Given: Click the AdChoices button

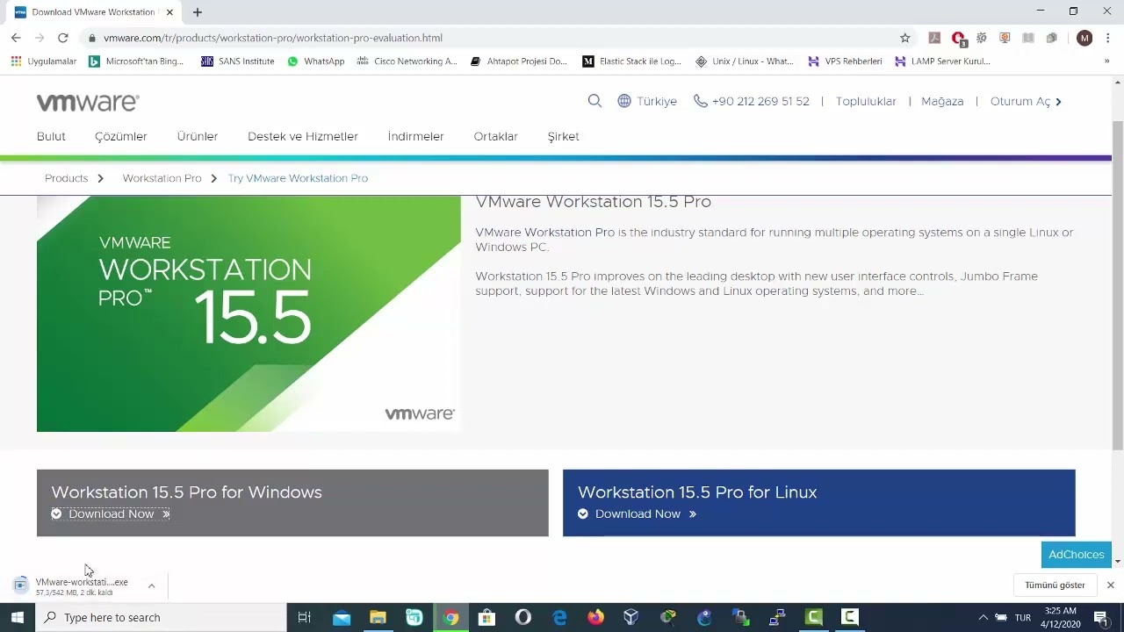Looking at the screenshot, I should click(x=1076, y=555).
